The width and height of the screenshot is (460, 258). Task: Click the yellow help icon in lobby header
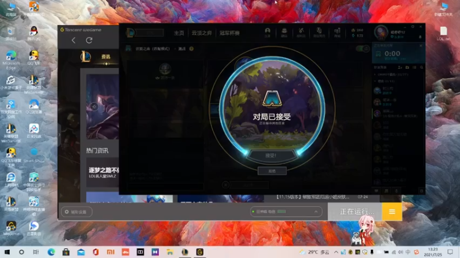(191, 49)
